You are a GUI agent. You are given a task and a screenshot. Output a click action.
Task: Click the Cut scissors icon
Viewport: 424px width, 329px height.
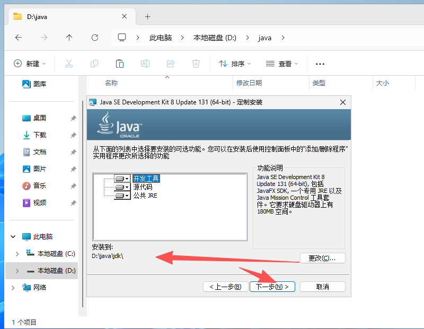click(x=69, y=64)
